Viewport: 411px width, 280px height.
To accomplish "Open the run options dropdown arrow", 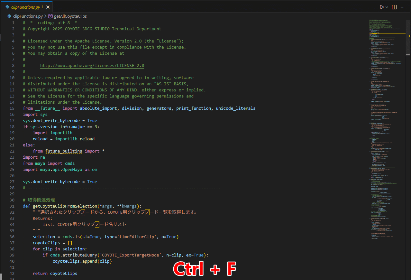I will click(387, 7).
